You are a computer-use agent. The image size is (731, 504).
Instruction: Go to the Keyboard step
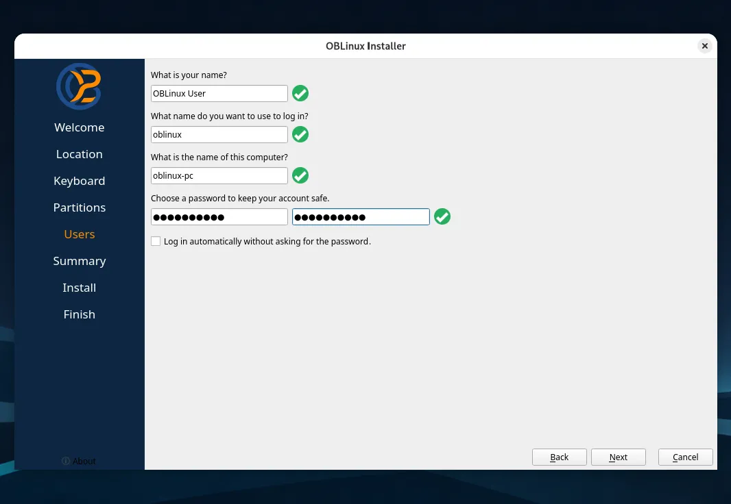80,181
